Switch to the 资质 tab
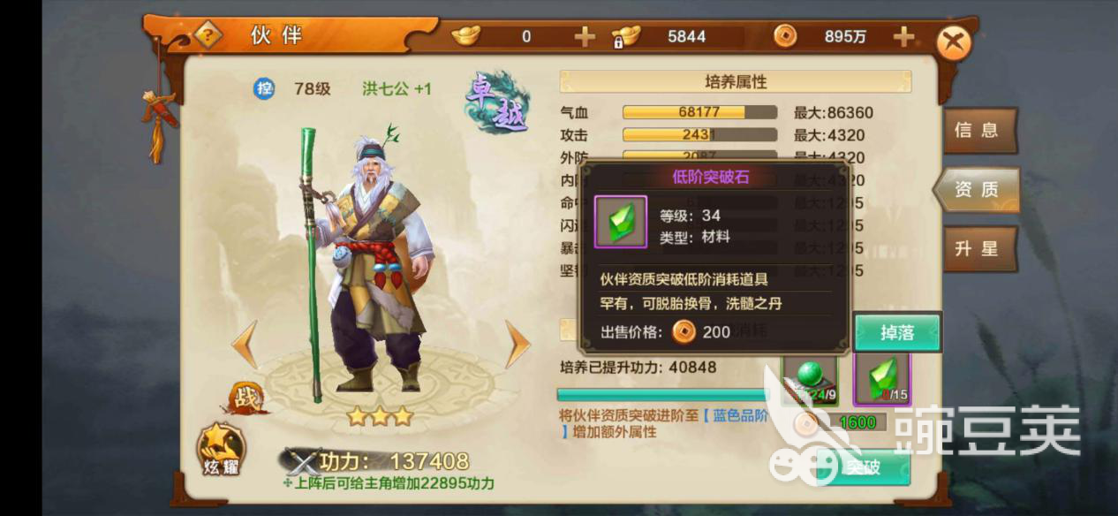The width and height of the screenshot is (1118, 516). pos(977,189)
